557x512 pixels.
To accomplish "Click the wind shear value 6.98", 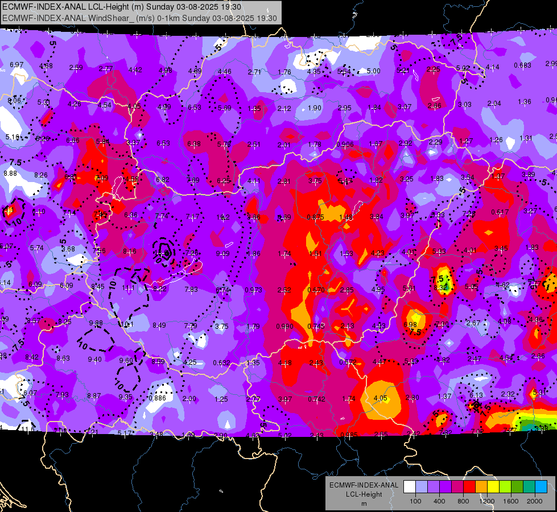I will (x=410, y=325).
